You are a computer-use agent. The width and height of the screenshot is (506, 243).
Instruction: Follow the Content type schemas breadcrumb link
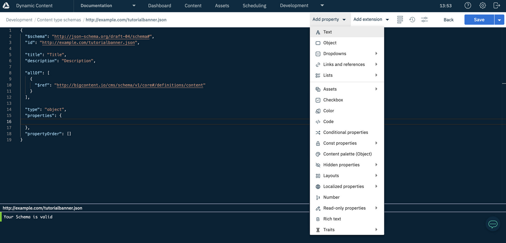tap(59, 20)
